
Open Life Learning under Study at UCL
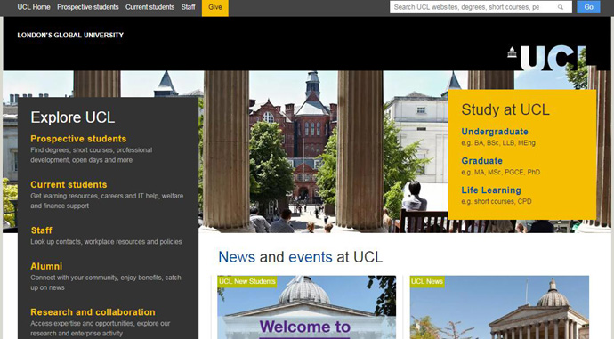491,190
